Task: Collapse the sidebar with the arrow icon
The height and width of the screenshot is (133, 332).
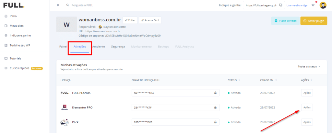Action: tap(58, 5)
